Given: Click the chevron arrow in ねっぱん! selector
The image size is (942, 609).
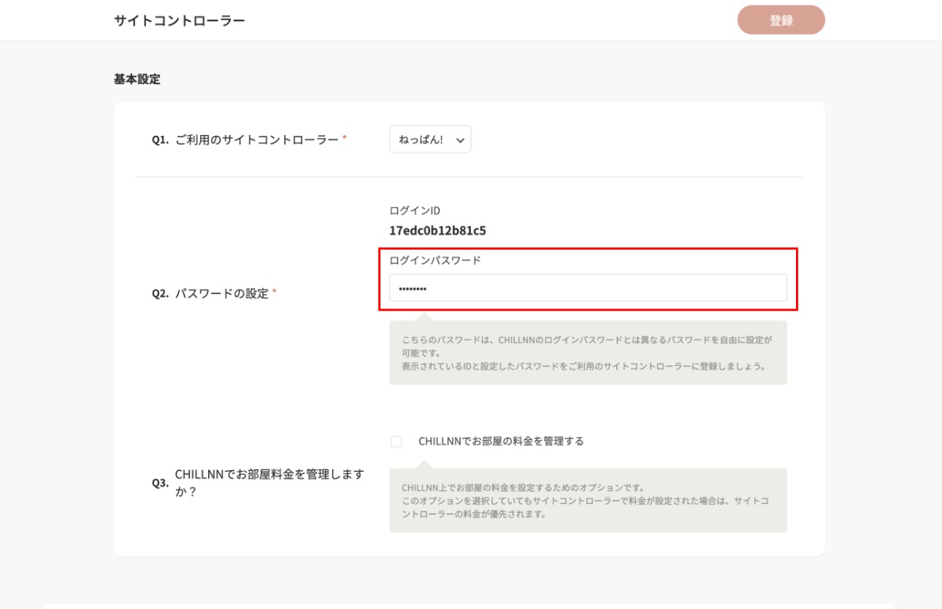Looking at the screenshot, I should pyautogui.click(x=460, y=140).
